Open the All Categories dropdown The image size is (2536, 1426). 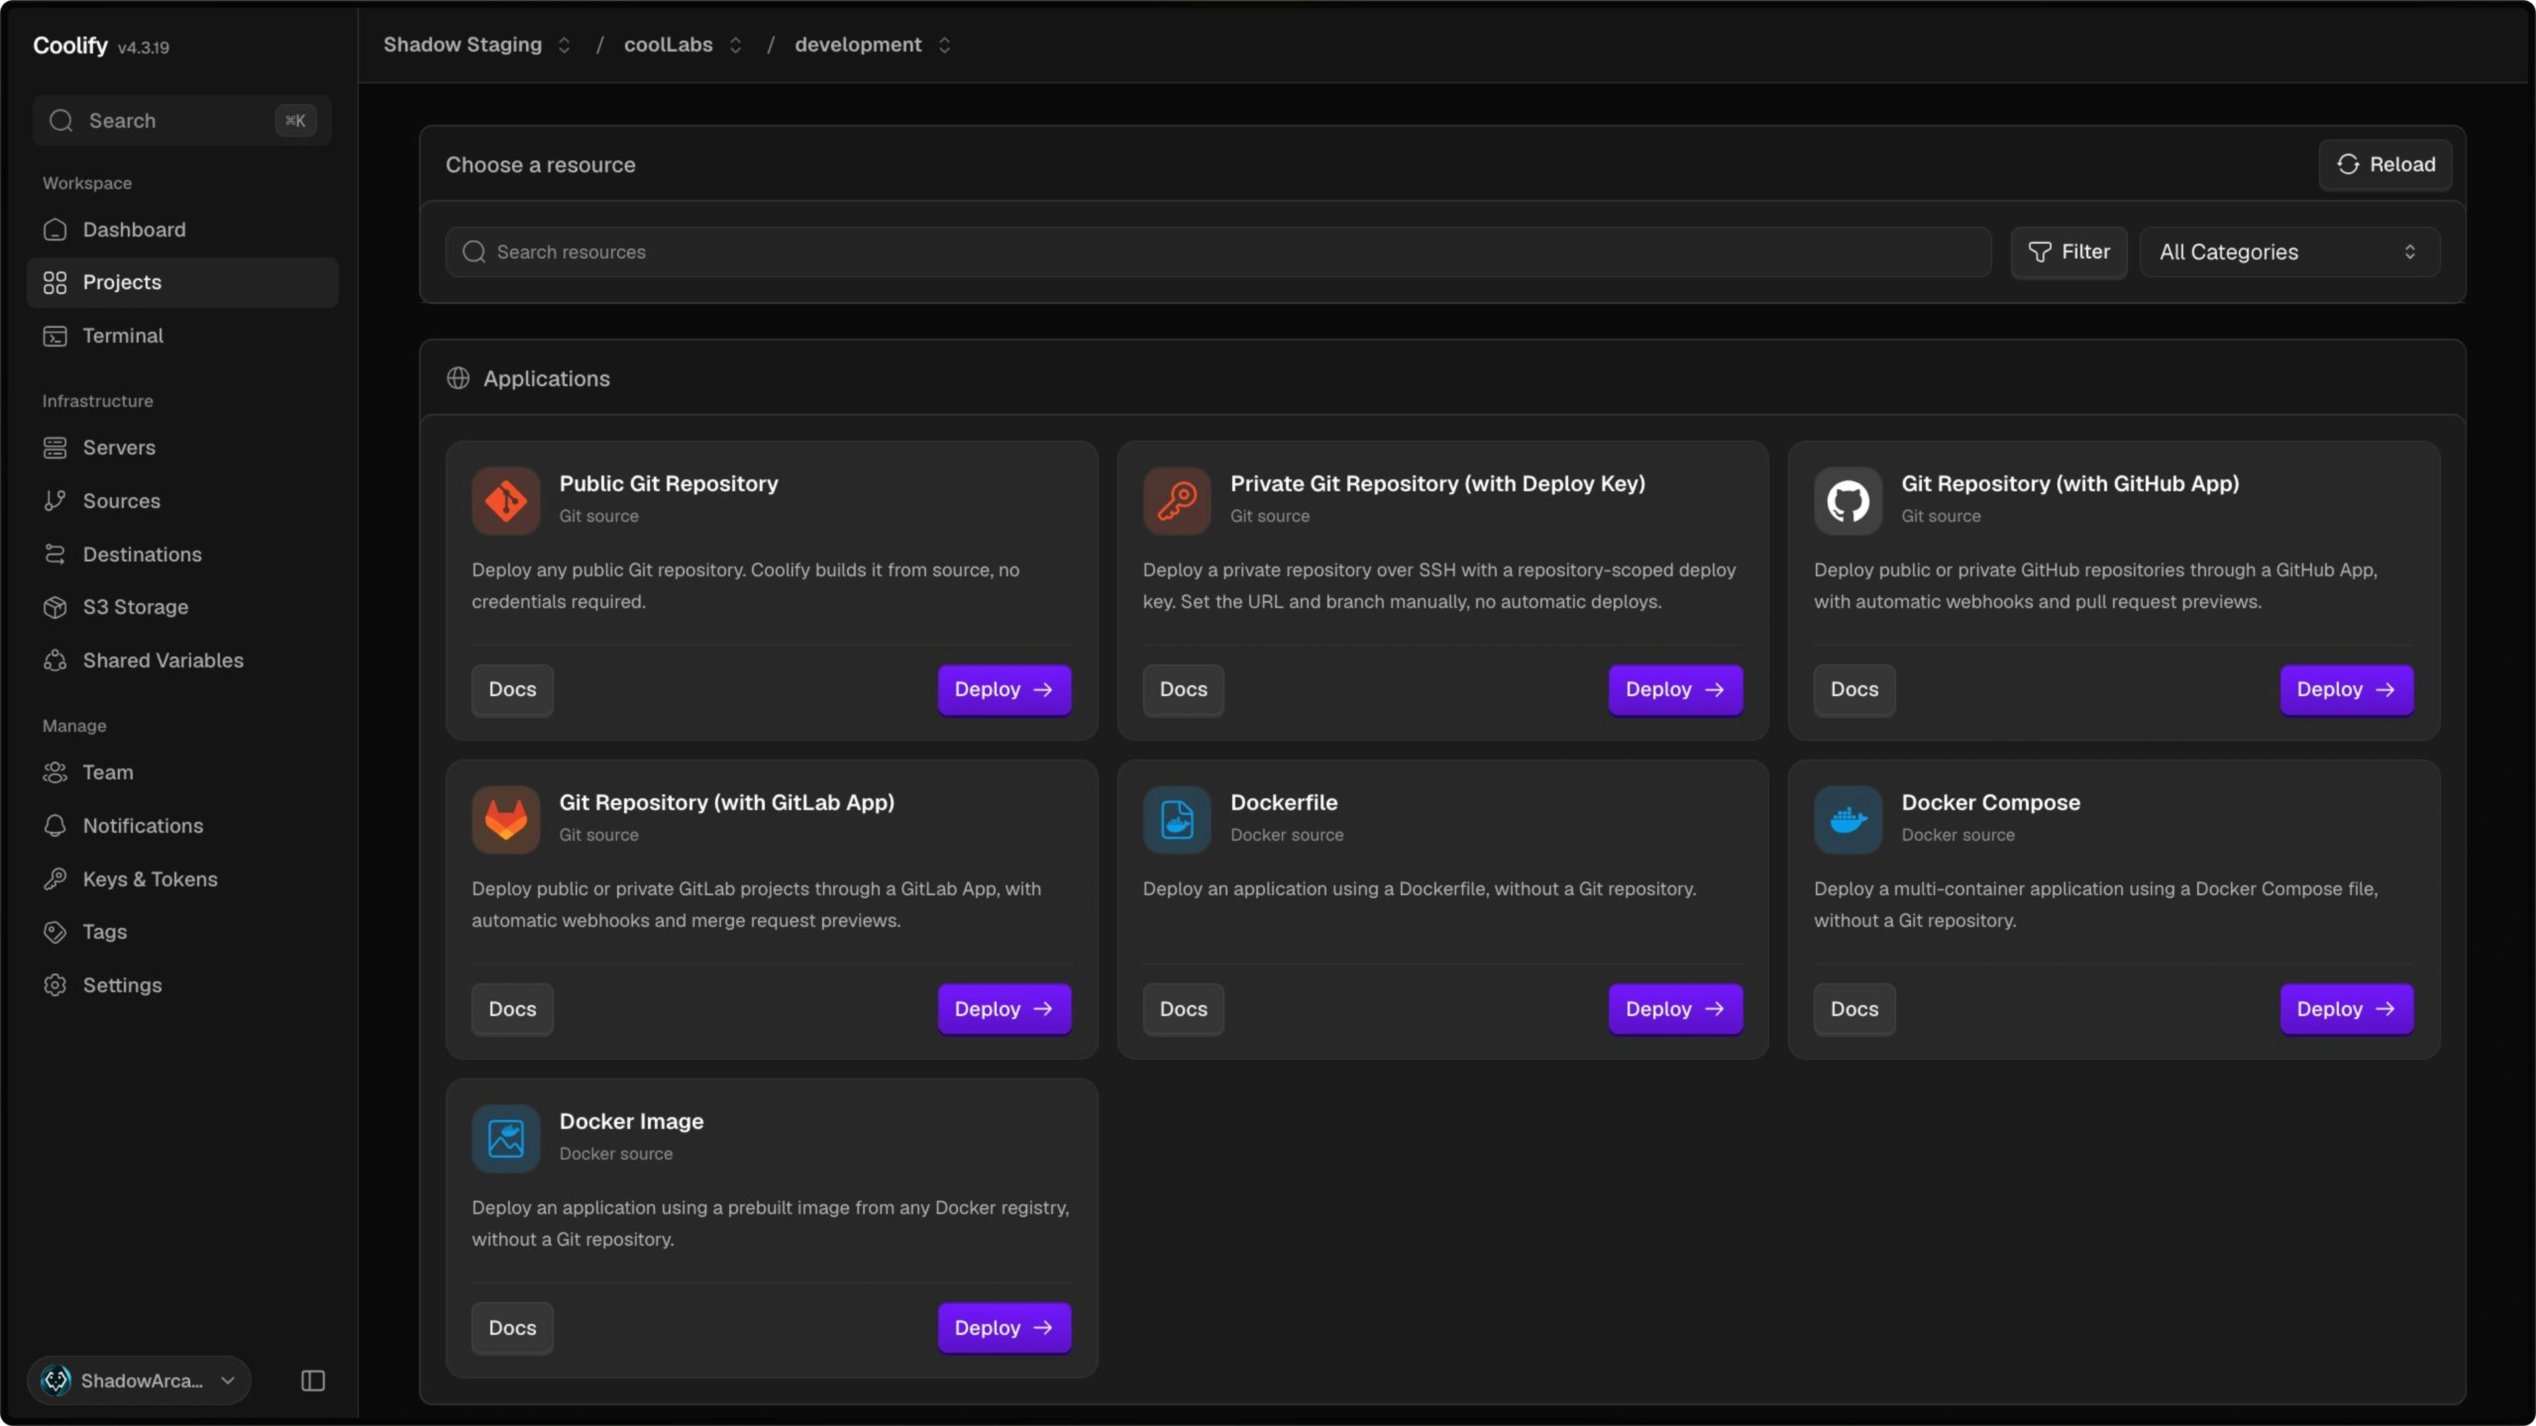[2289, 252]
